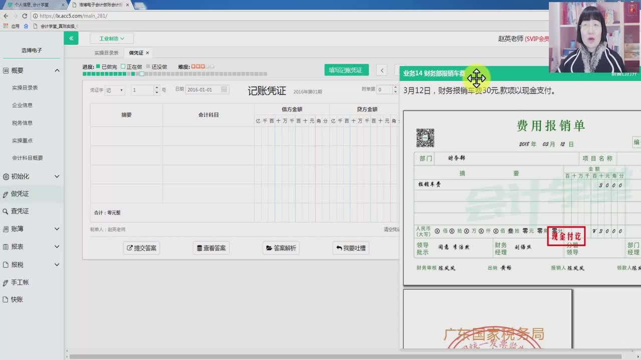Click the first 摘要 cell in the voucher
Viewport: 641px width, 360px height.
pos(127,136)
